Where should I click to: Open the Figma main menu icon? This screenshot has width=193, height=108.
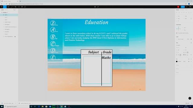click(2, 7)
